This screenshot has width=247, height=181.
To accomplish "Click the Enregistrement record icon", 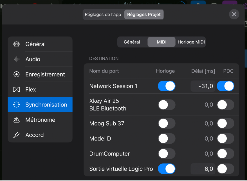I will tap(16, 74).
